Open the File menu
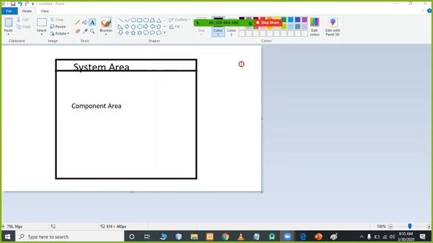The width and height of the screenshot is (433, 243). (x=9, y=11)
